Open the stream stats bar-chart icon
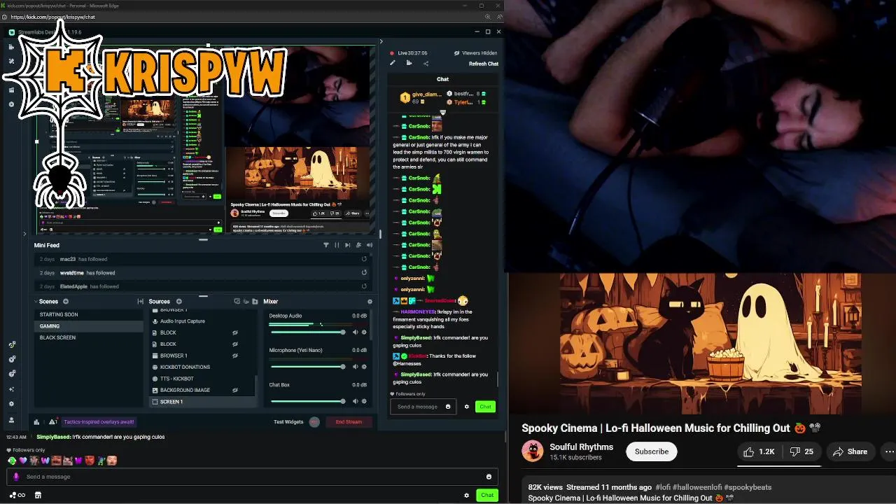The image size is (896, 504). pos(36,422)
